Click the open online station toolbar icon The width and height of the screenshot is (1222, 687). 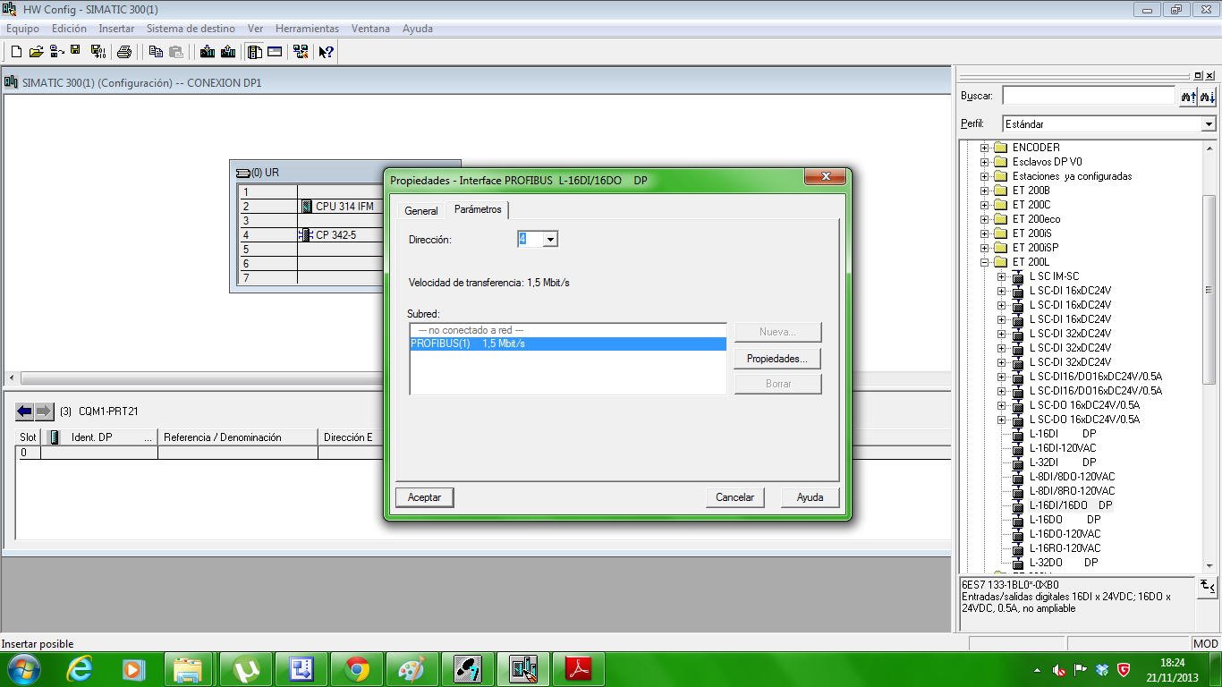(56, 52)
